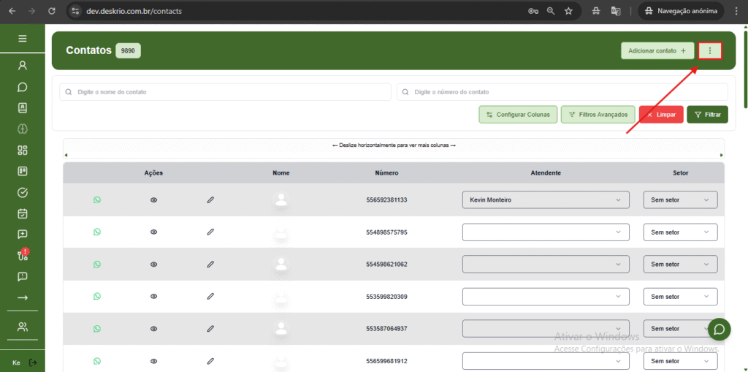This screenshot has width=748, height=372.
Task: Edit contact 554898575795 with pencil icon
Action: 210,232
